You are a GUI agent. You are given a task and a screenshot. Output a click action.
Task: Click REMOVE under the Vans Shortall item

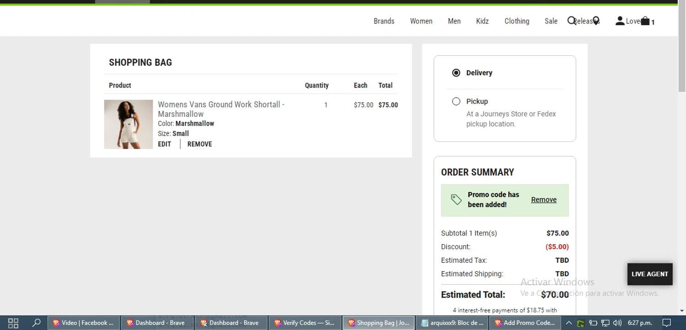click(199, 144)
